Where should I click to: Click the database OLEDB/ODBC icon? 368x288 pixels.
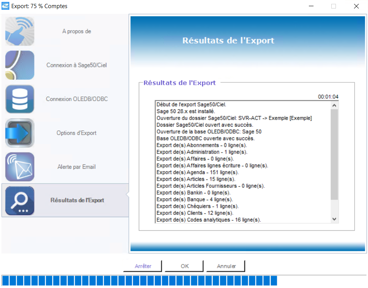[x=20, y=99]
